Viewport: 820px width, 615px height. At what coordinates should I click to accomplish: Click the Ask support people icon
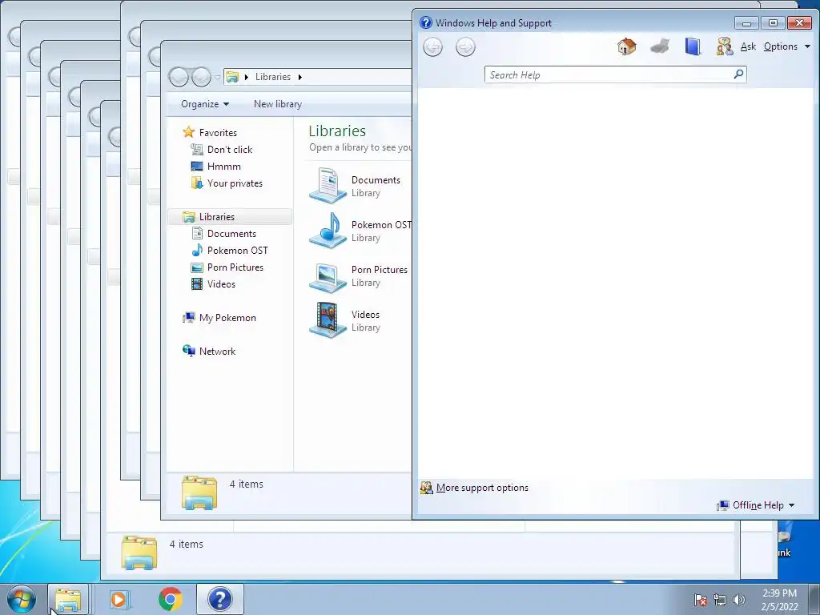(x=724, y=46)
